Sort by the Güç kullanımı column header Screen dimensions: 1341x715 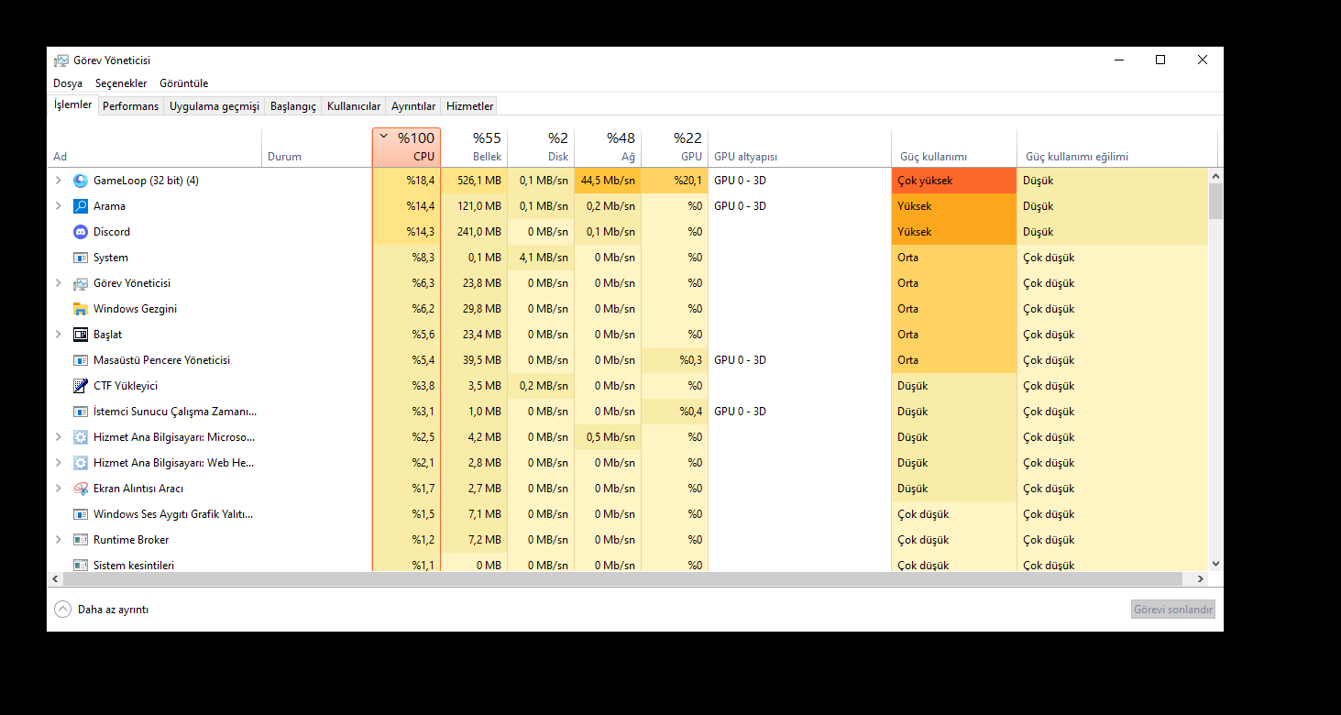[x=954, y=148]
